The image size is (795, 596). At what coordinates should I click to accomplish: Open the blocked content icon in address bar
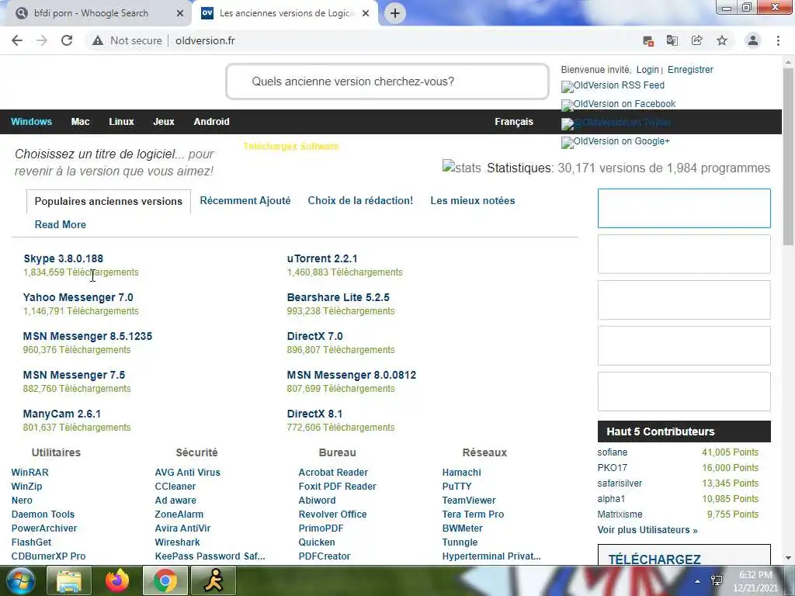pyautogui.click(x=648, y=41)
